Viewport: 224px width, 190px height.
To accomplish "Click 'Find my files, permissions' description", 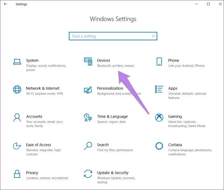I will (115, 150).
